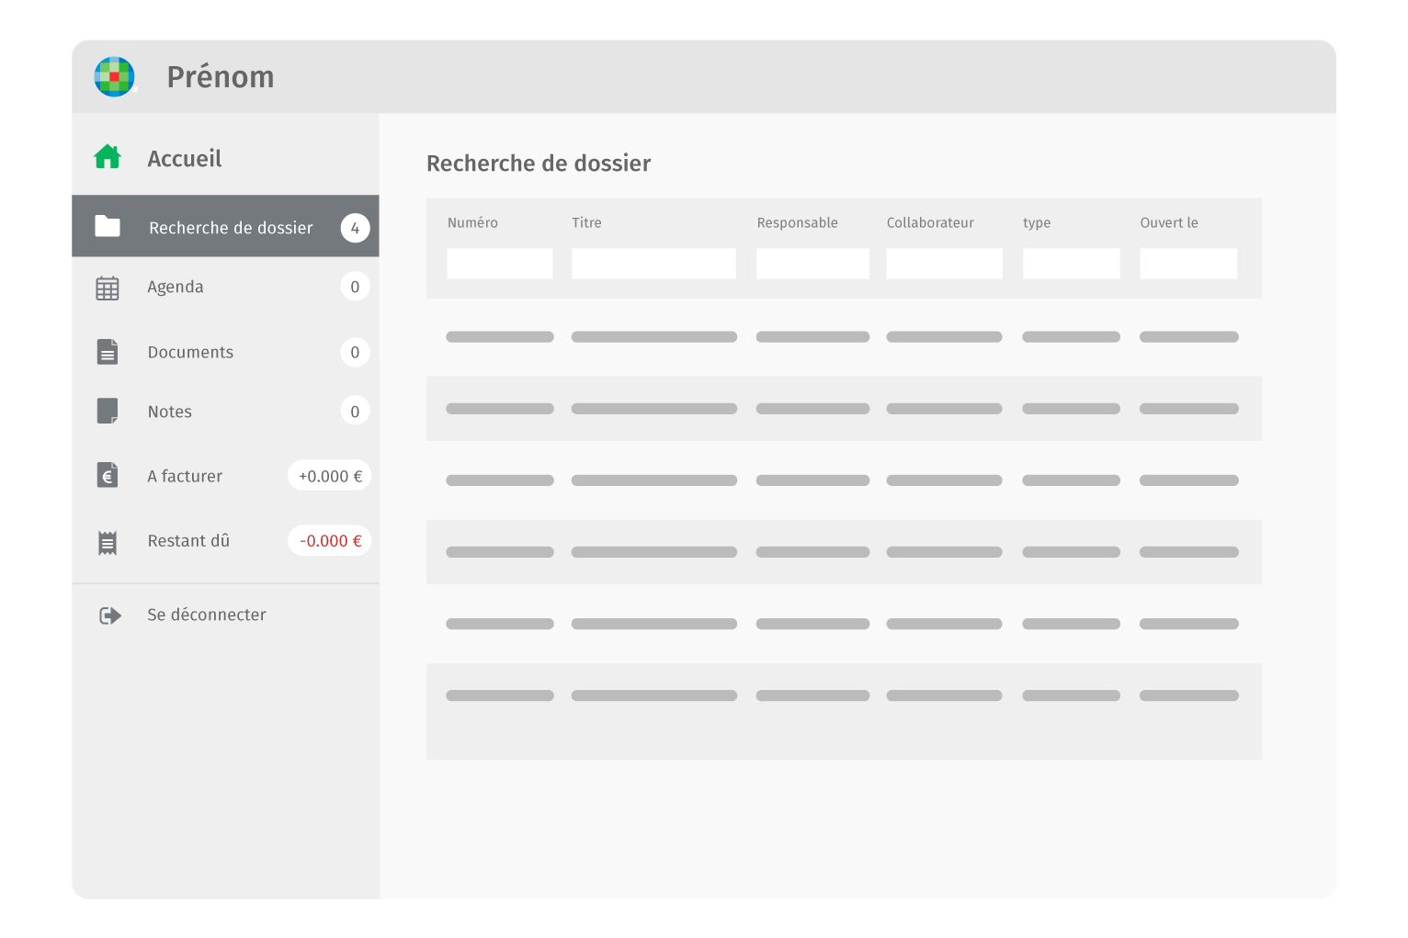Click the Documents page icon
The width and height of the screenshot is (1408, 938).
[108, 352]
